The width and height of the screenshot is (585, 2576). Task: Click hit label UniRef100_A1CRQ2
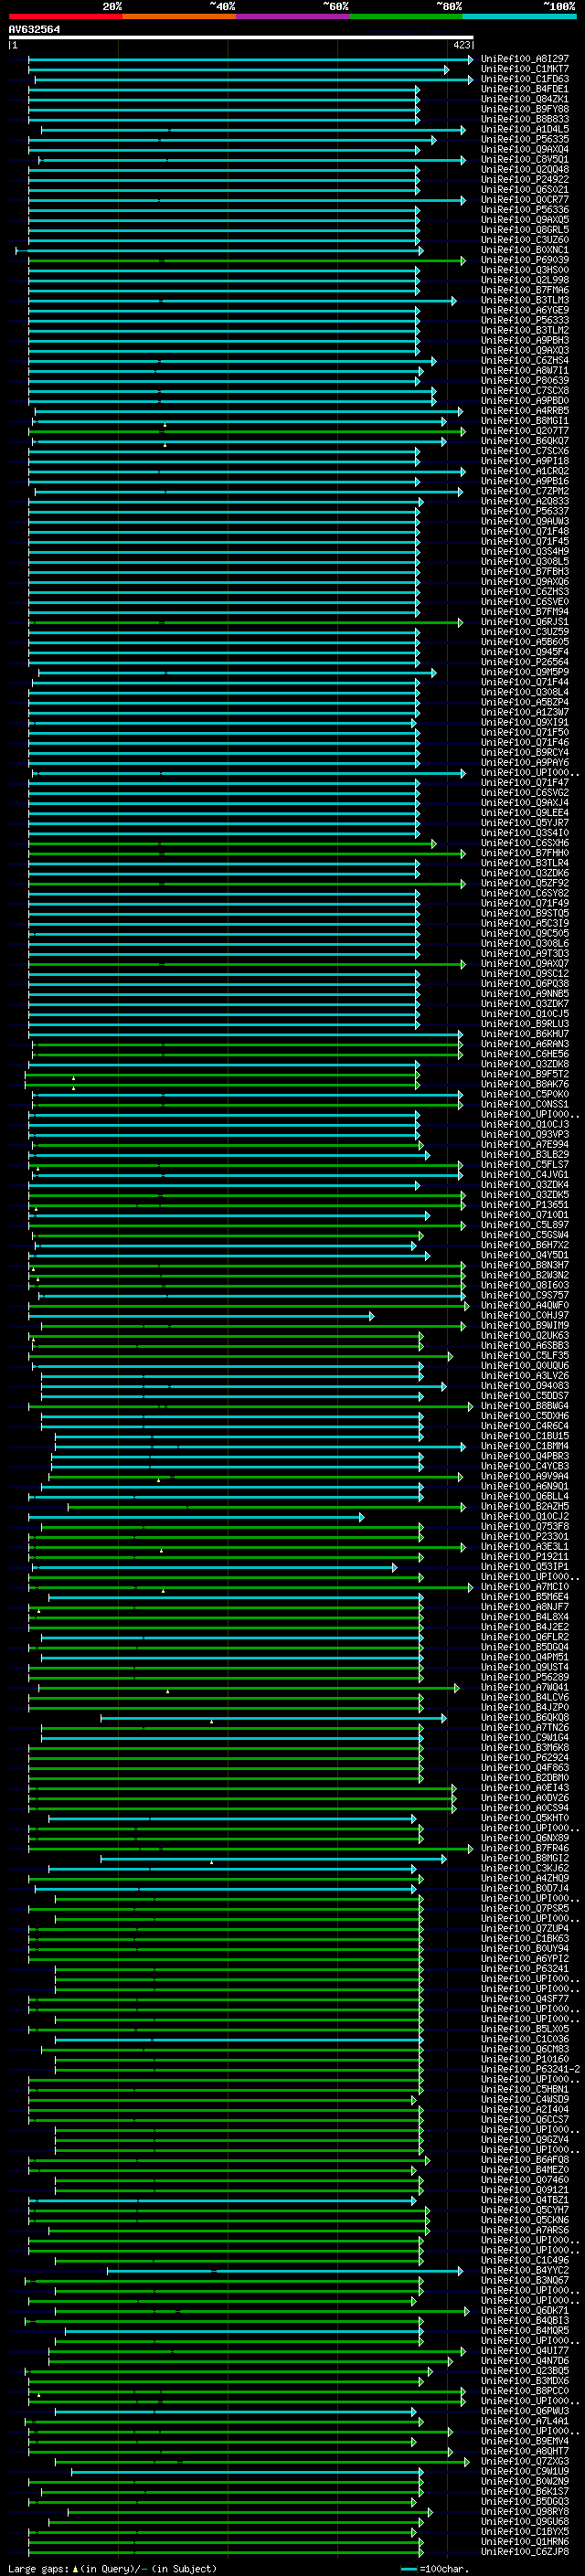tap(525, 472)
